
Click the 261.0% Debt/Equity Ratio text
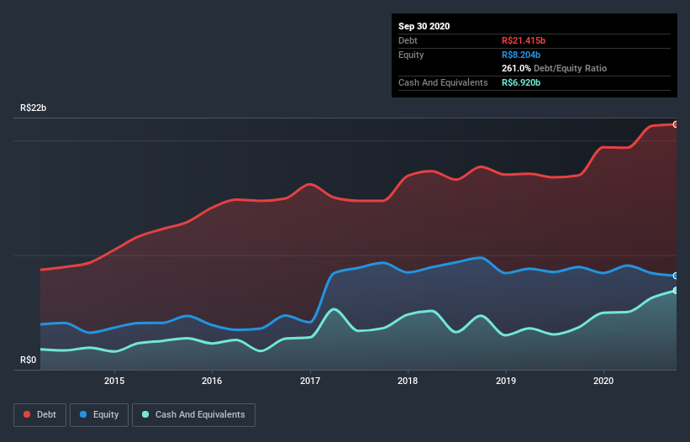point(555,68)
